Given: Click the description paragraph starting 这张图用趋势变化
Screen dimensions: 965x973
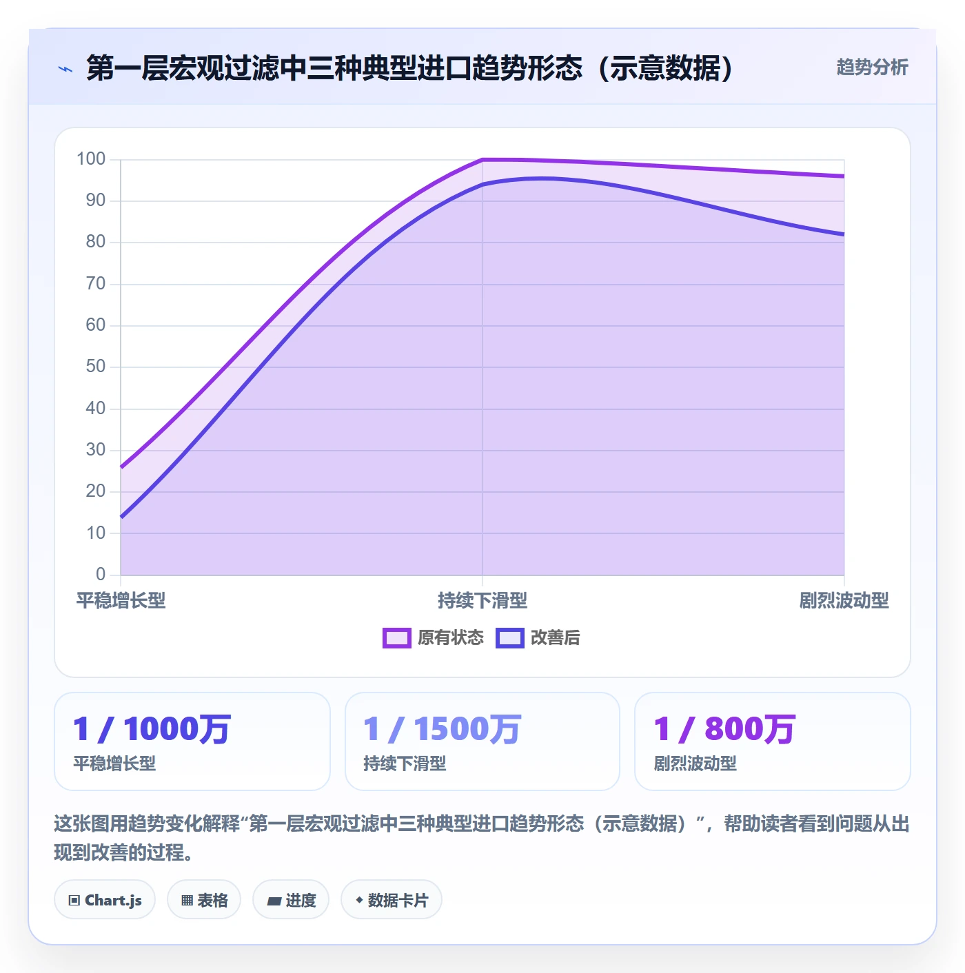Looking at the screenshot, I should [x=482, y=838].
